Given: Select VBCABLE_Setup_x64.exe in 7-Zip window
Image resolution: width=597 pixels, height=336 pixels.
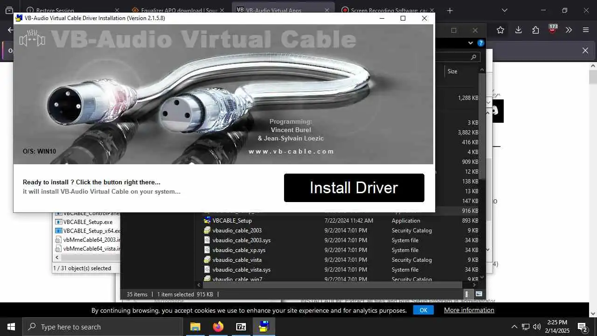Looking at the screenshot, I should click(87, 231).
